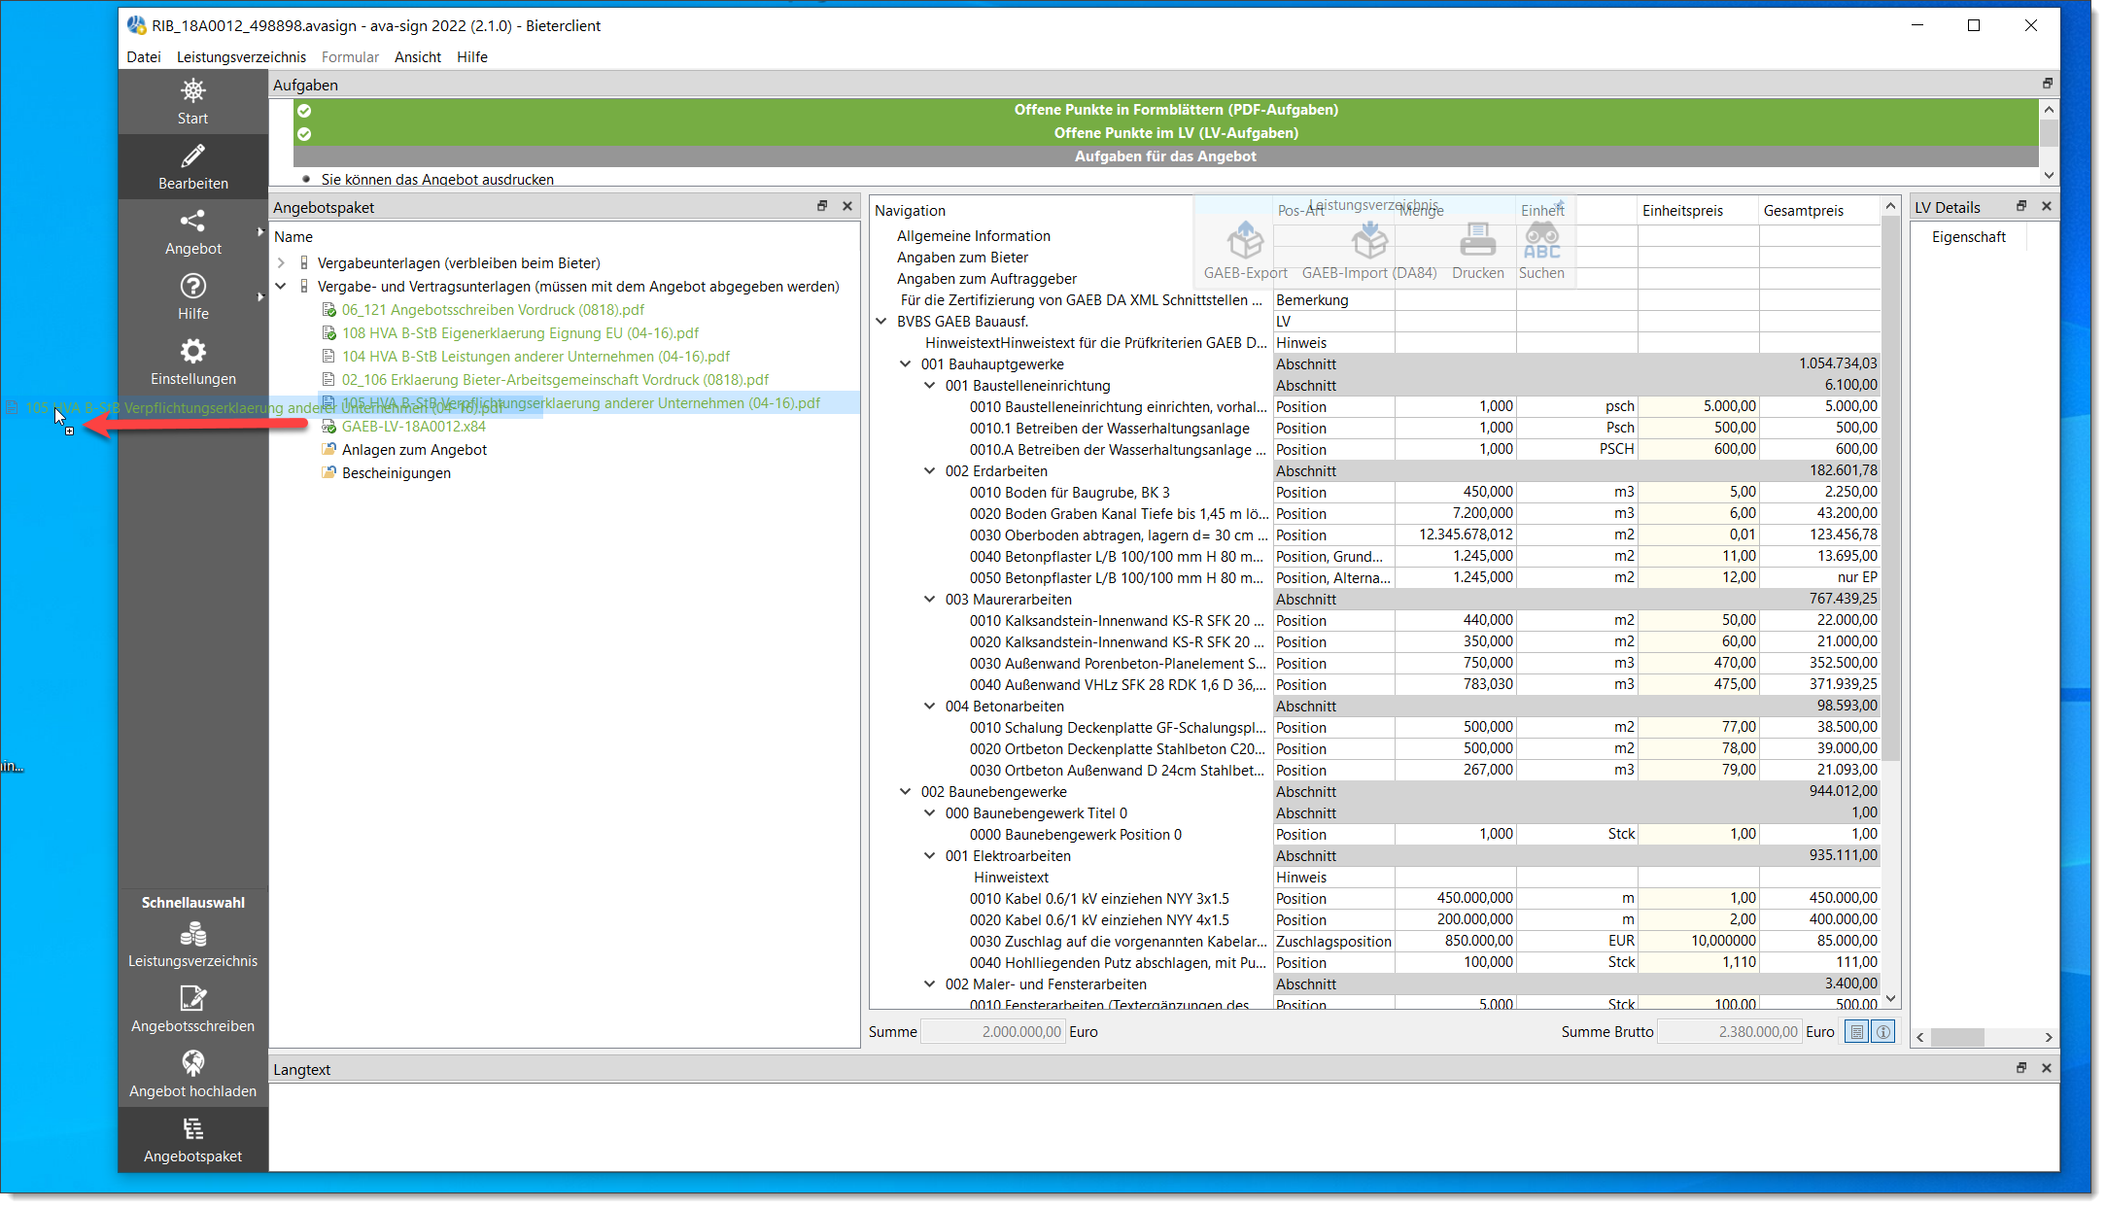Image resolution: width=2106 pixels, height=1208 pixels.
Task: Click the Suchen binoculars icon
Action: pyautogui.click(x=1541, y=240)
